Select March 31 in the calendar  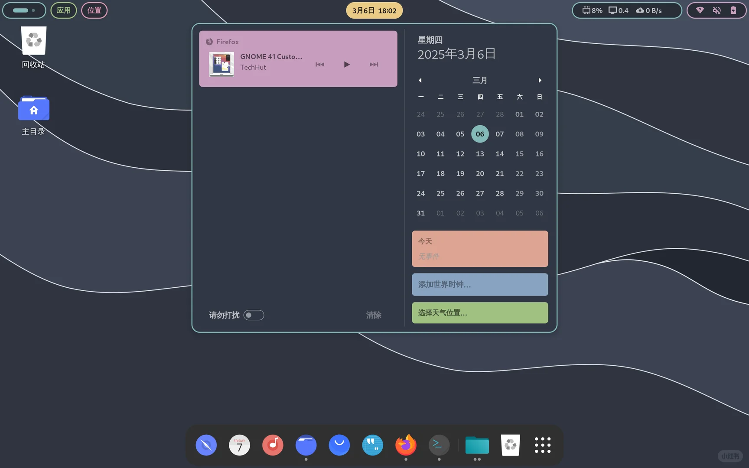[420, 213]
